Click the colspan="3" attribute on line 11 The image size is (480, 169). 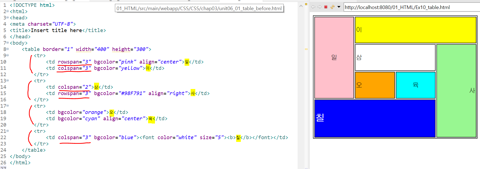click(x=74, y=68)
